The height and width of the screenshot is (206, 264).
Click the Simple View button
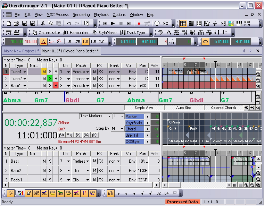pyautogui.click(x=144, y=108)
